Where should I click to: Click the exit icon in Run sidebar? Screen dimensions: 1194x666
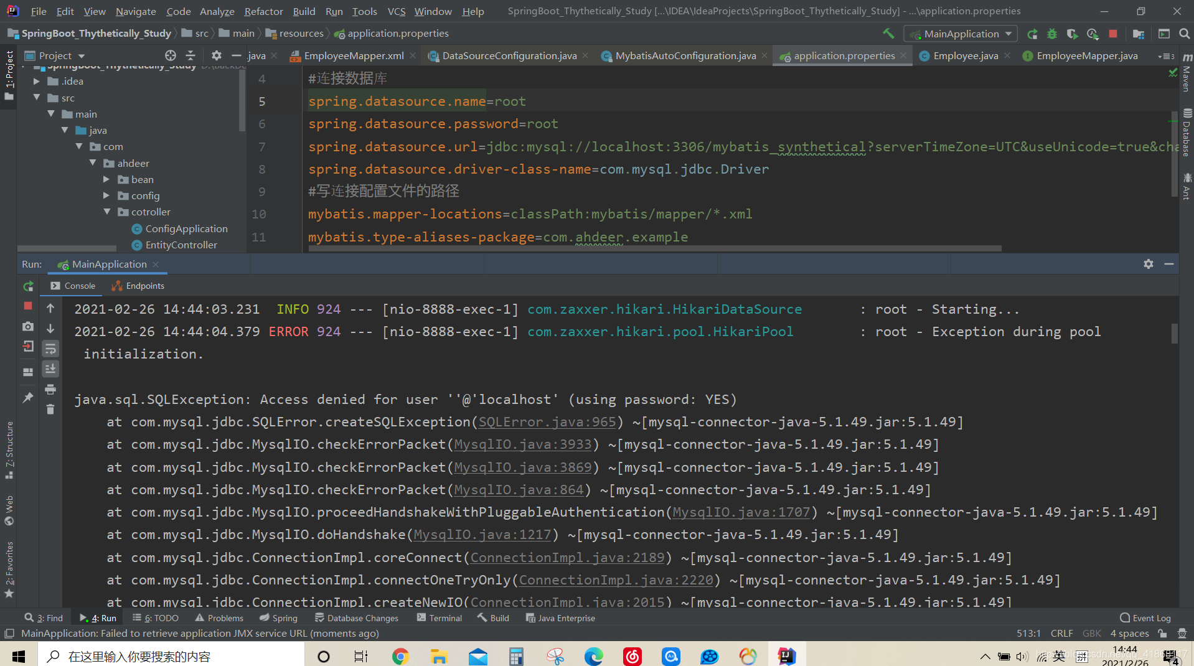click(x=28, y=347)
